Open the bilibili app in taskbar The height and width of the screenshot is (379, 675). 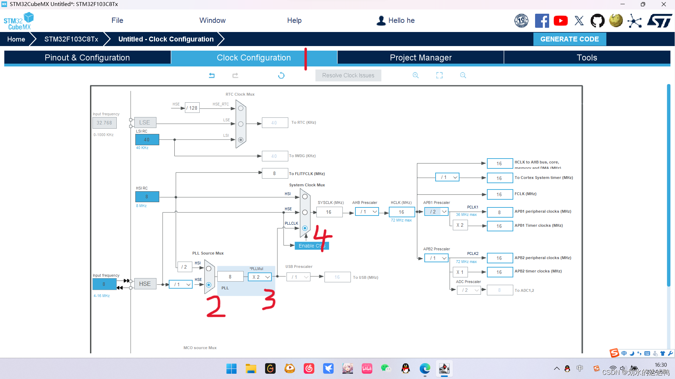coord(367,368)
